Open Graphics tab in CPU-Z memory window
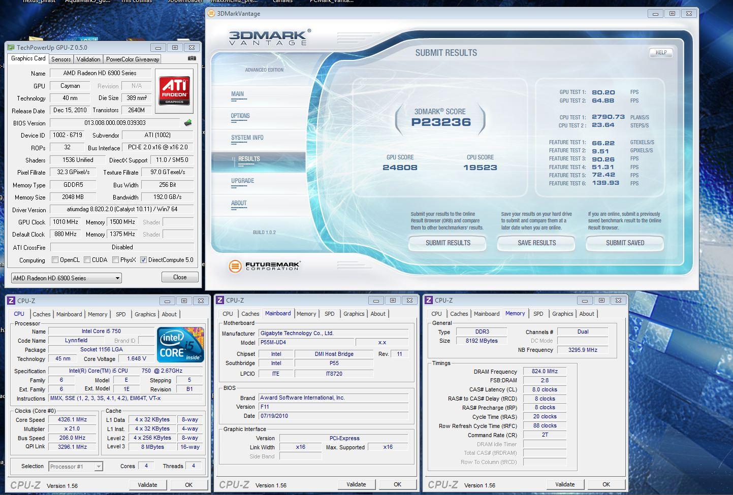The height and width of the screenshot is (495, 733). coord(562,314)
